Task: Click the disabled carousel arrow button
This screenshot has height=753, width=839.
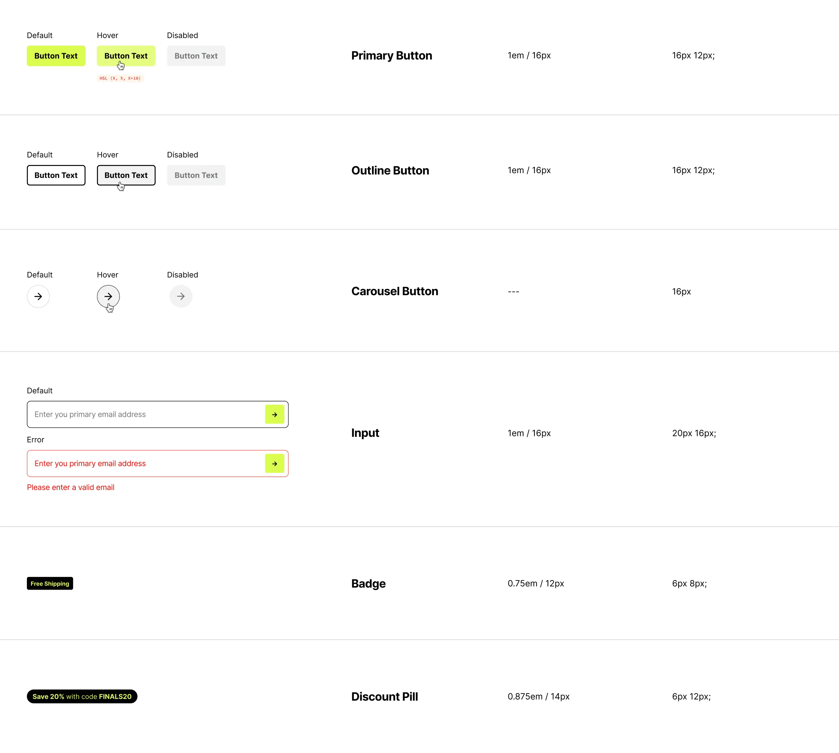Action: coord(181,296)
